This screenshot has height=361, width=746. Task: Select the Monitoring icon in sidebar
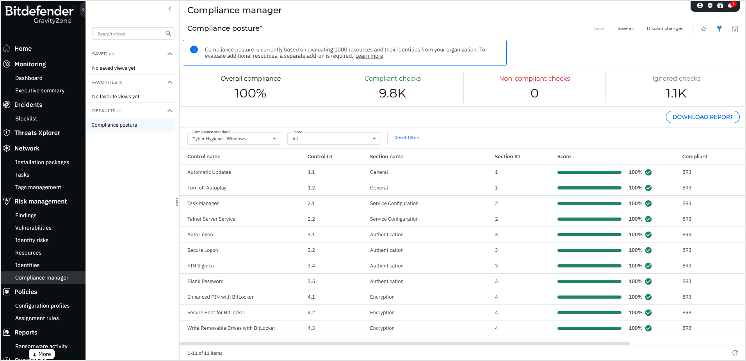tap(6, 64)
